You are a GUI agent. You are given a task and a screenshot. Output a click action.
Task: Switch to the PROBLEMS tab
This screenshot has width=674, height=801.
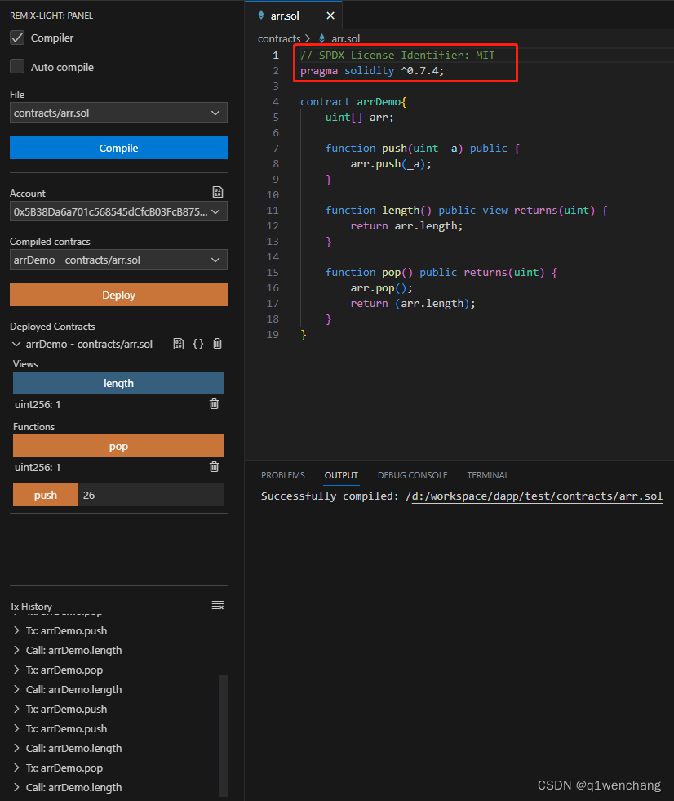click(282, 474)
